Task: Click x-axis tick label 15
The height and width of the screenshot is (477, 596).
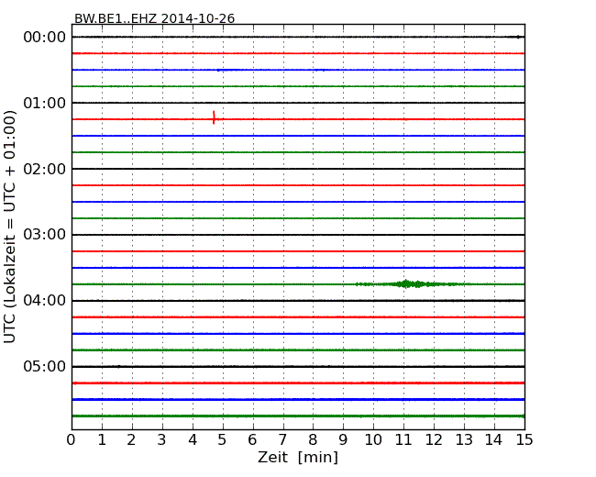Action: tap(524, 439)
